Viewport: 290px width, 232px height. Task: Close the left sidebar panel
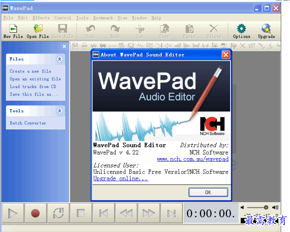(64, 46)
